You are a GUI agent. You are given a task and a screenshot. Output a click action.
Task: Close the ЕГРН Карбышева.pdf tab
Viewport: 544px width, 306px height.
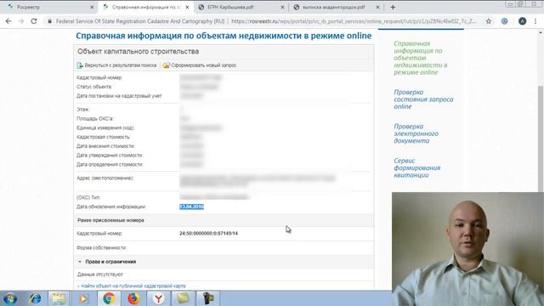point(282,7)
